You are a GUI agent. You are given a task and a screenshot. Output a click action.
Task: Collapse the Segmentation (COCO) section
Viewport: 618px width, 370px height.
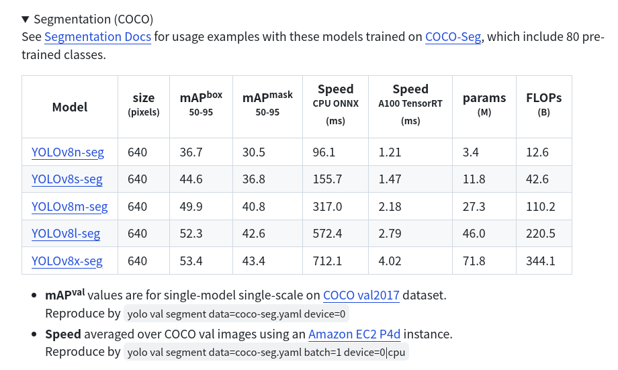pos(26,18)
